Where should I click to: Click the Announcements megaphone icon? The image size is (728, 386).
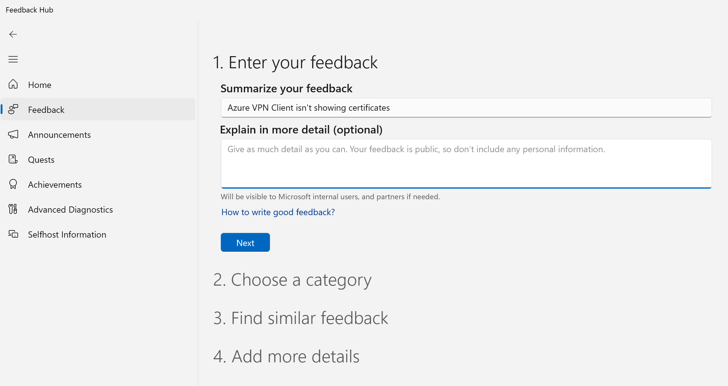13,134
